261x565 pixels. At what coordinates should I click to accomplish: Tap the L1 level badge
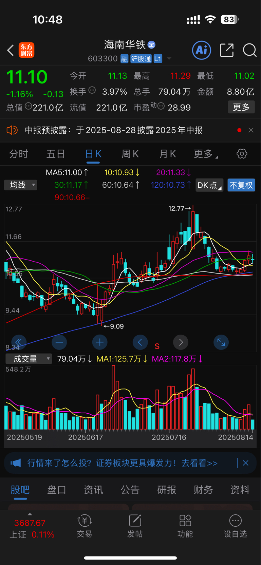[158, 59]
